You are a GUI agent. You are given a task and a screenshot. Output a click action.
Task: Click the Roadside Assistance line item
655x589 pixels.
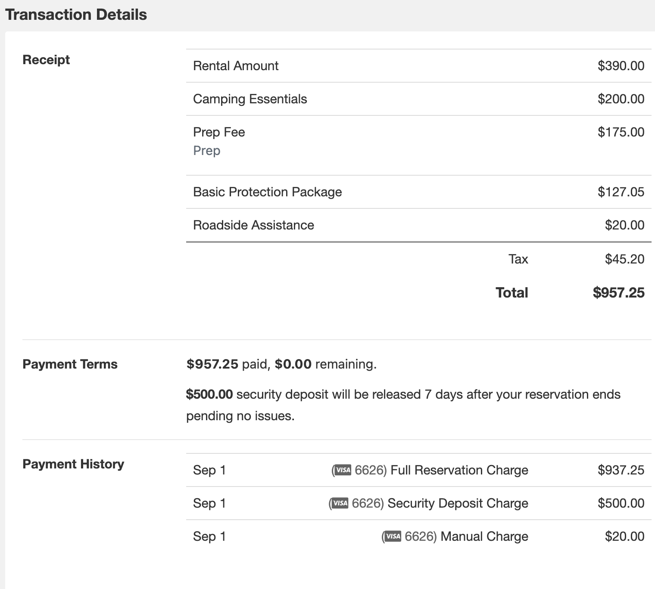click(x=253, y=225)
